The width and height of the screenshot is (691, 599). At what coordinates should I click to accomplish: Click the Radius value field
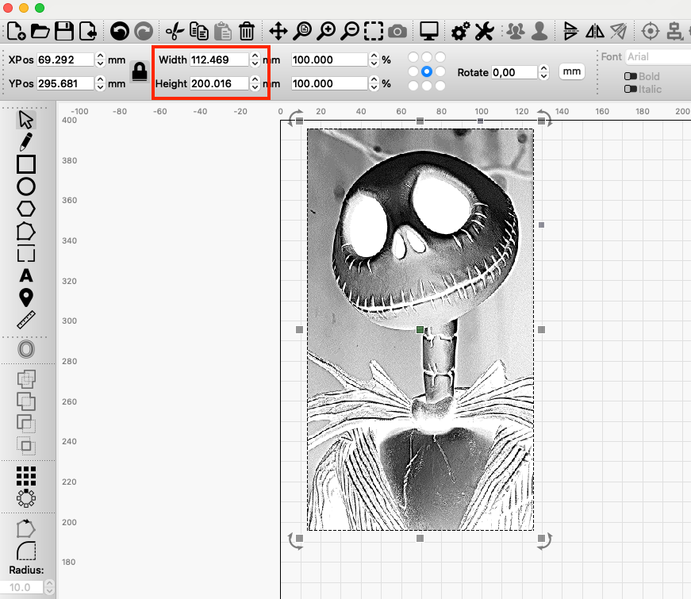pyautogui.click(x=21, y=587)
